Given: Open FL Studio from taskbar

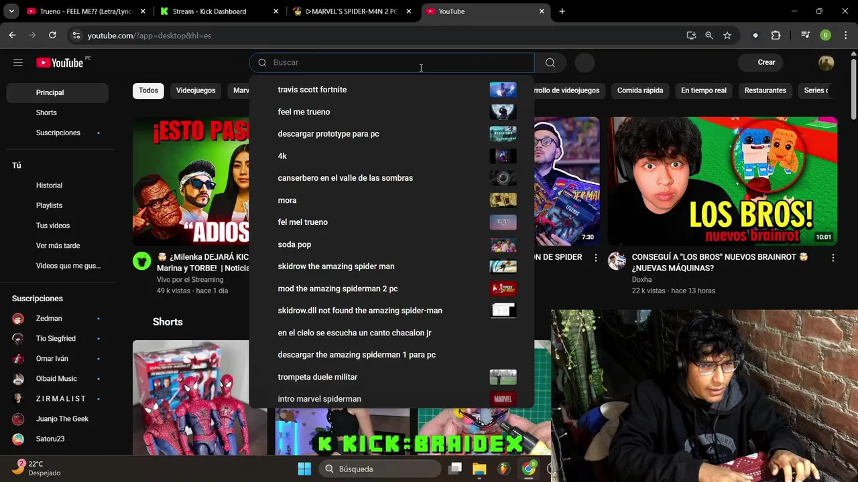Looking at the screenshot, I should (503, 469).
